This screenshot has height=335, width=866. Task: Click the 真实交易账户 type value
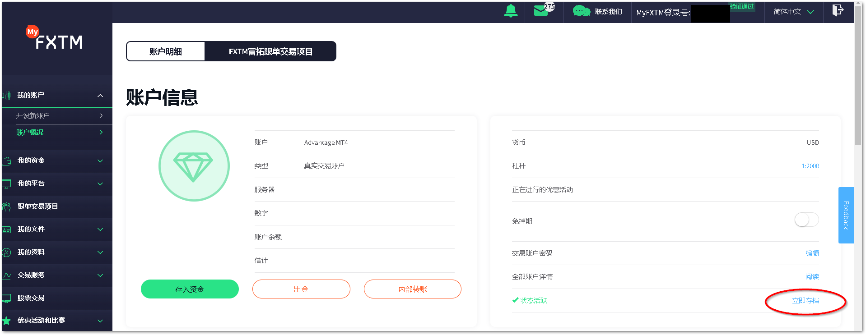pos(324,166)
